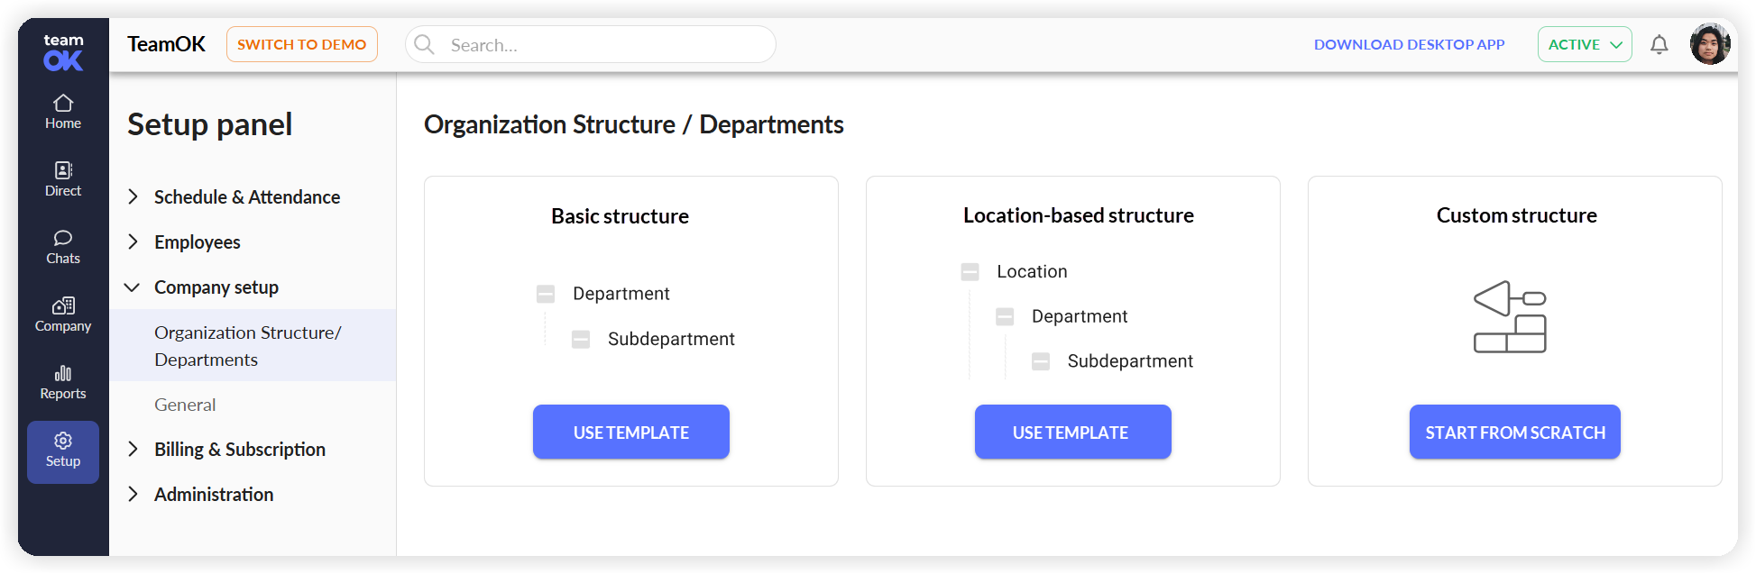This screenshot has height=574, width=1756.
Task: Click the Switch to Demo button
Action: [x=302, y=44]
